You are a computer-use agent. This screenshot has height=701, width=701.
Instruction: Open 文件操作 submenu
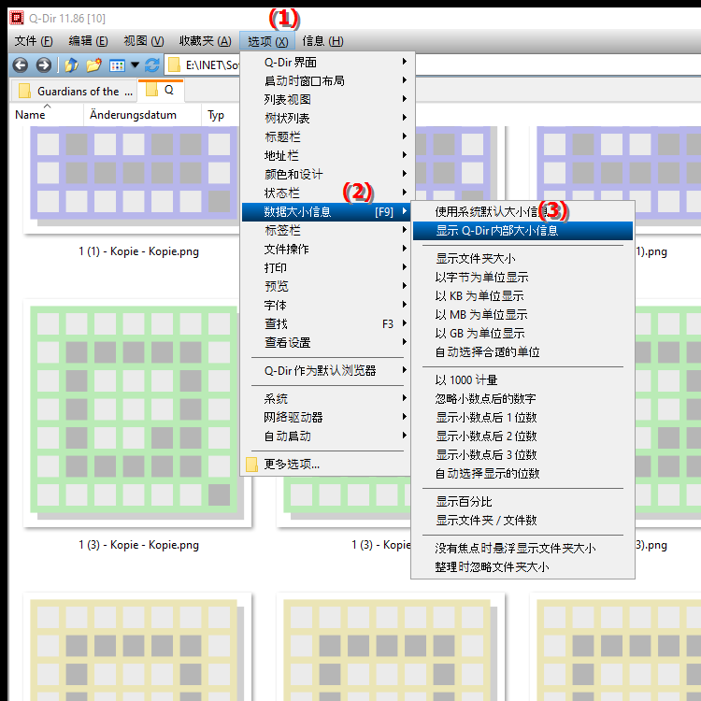point(327,249)
